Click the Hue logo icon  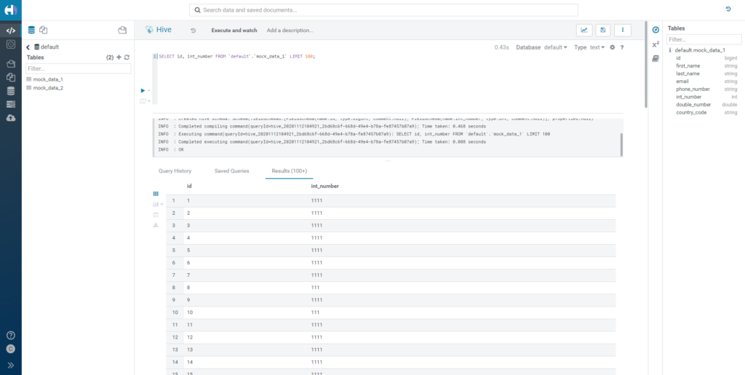coord(10,9)
